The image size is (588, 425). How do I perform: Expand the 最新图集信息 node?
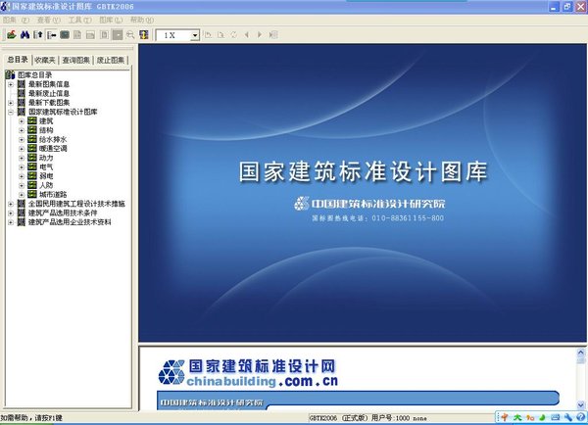(x=11, y=84)
